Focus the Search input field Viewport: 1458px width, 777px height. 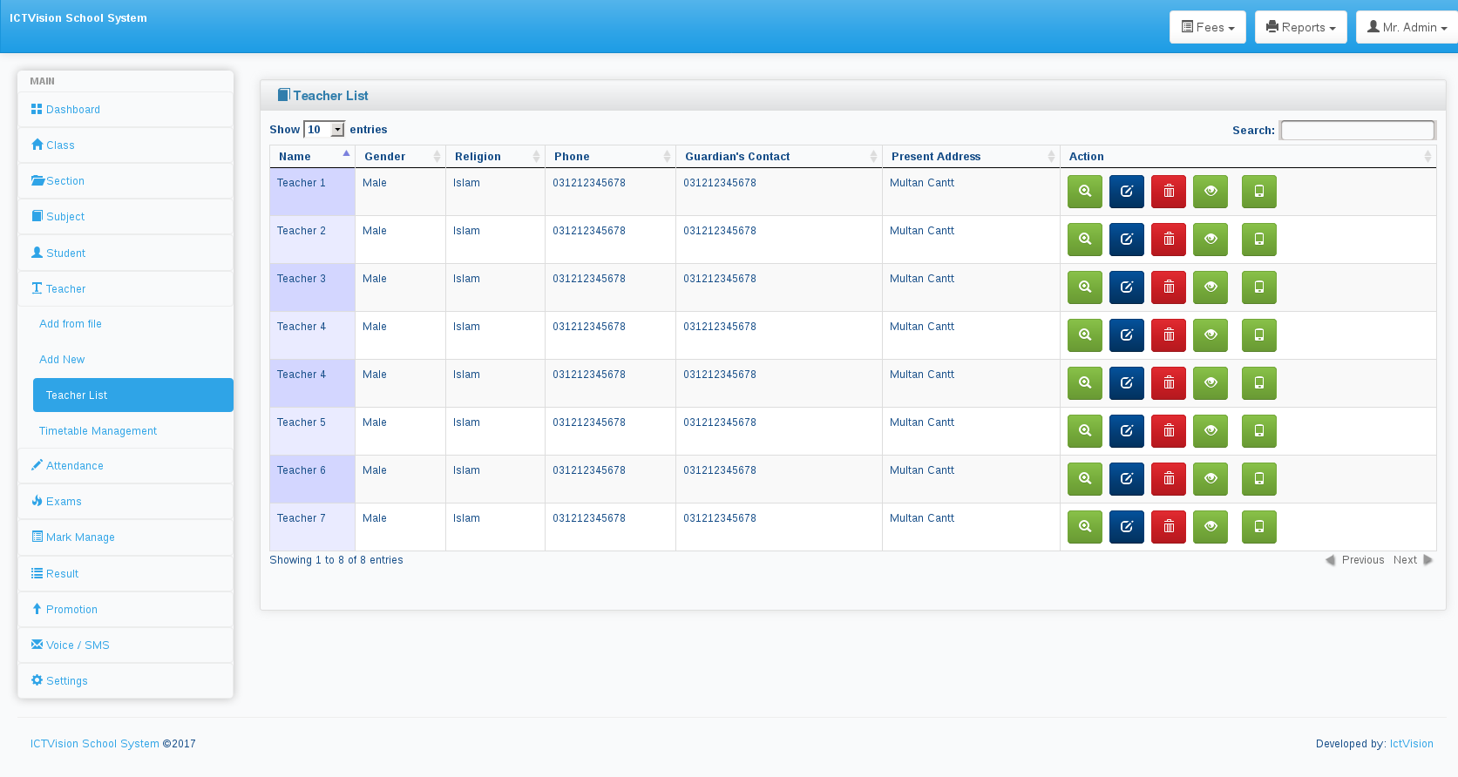[x=1357, y=131]
